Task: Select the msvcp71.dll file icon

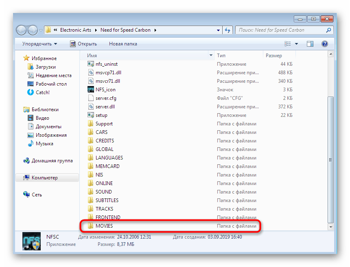Action: point(91,73)
